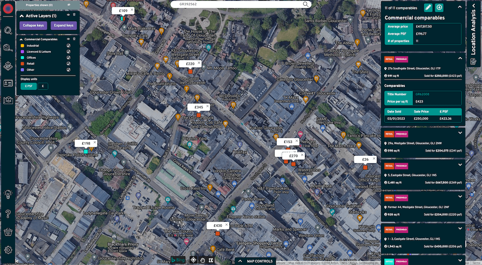The image size is (482, 265).
Task: Toggle visibility of Properties shown
Action: coord(69,5)
